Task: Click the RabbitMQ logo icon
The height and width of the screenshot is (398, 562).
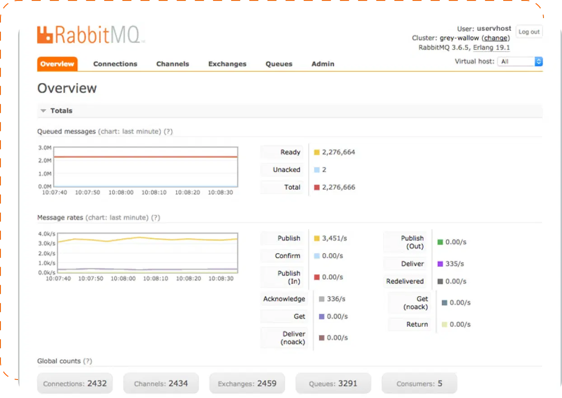Action: (46, 35)
